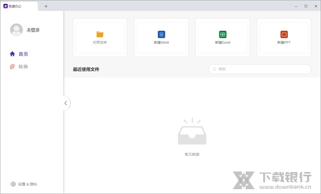Create a new Word document
This screenshot has height=194, width=321.
coord(162,38)
